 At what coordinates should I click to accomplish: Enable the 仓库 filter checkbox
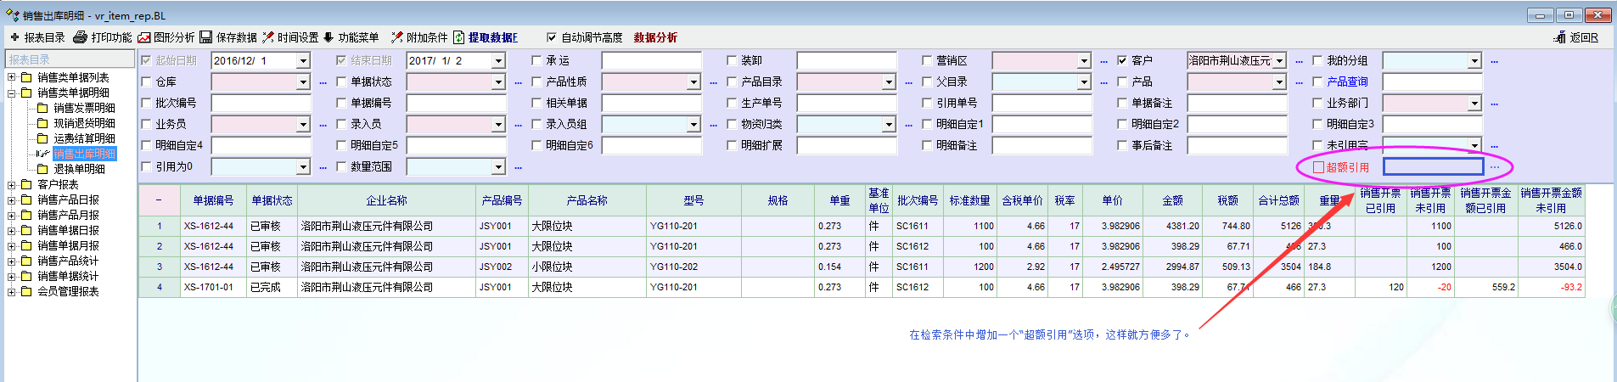click(x=146, y=82)
